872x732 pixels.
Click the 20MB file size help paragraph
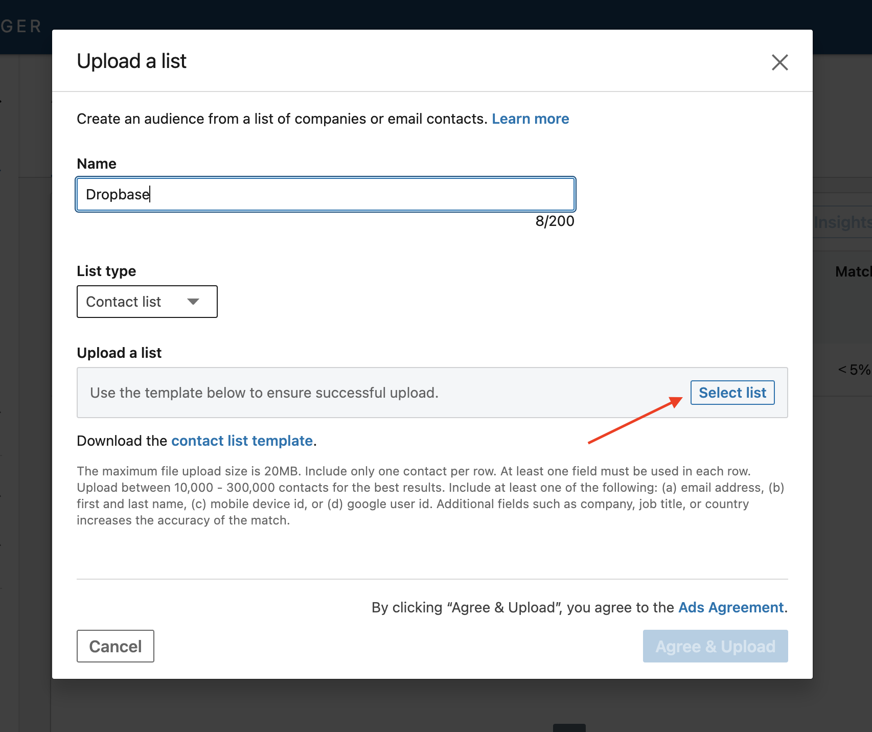coord(430,495)
